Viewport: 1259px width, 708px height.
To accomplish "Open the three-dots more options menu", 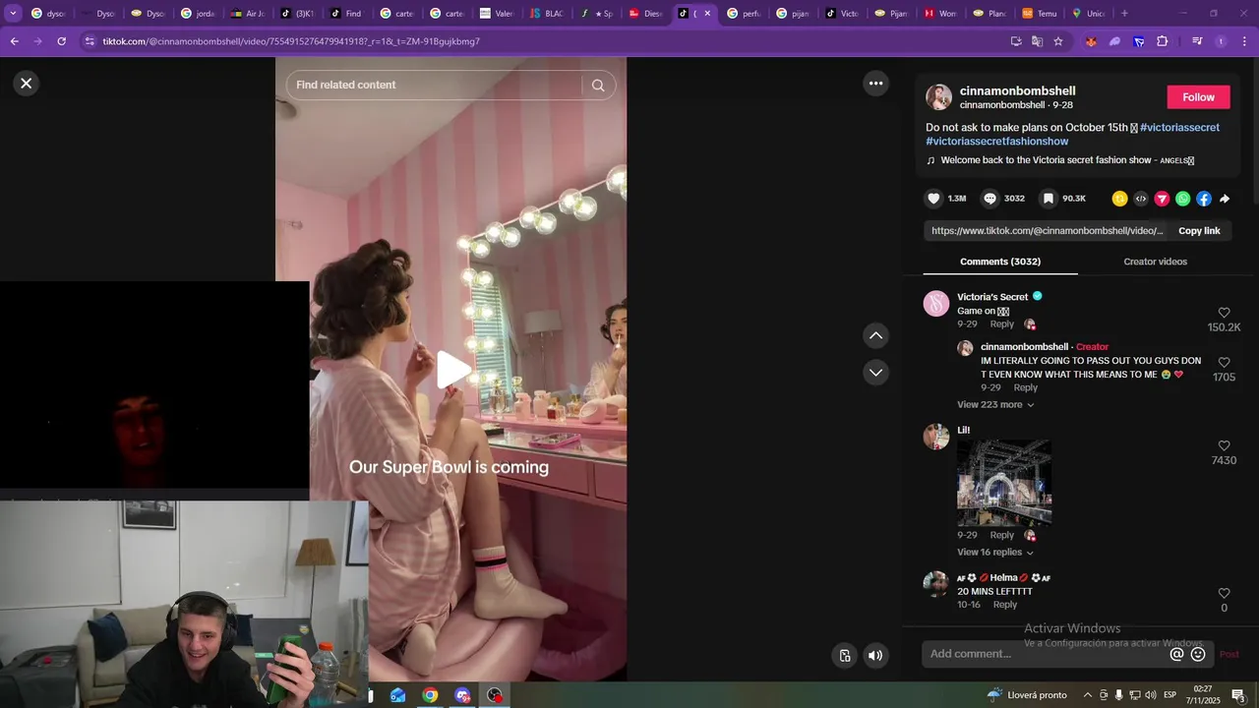I will 875,84.
